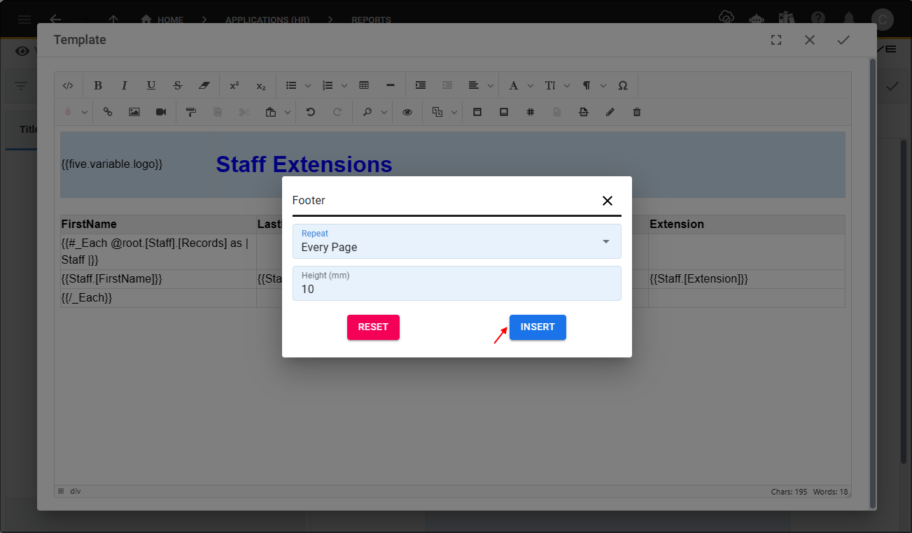
Task: Insert an image into the template
Action: (x=134, y=112)
